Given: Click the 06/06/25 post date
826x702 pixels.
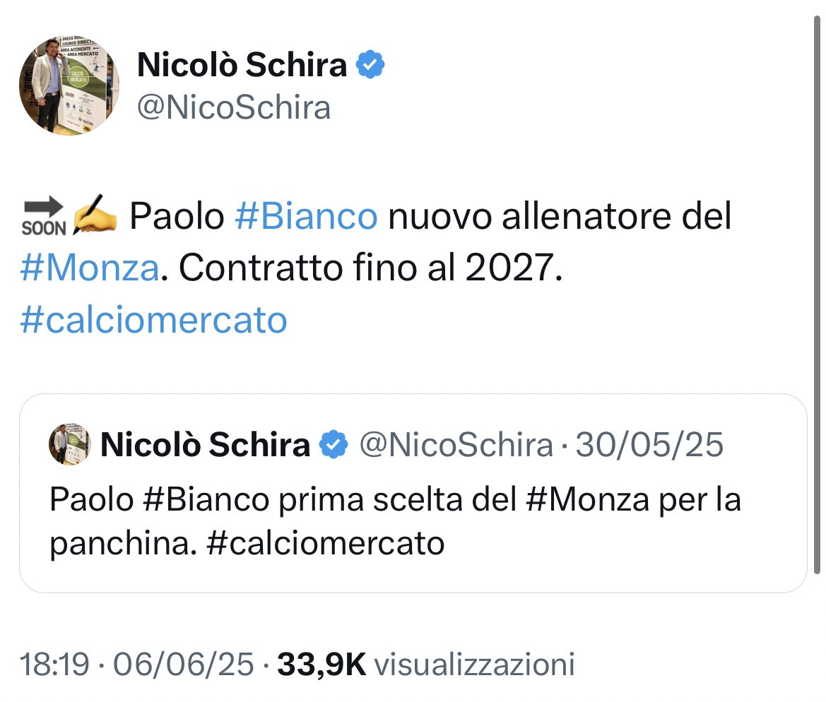Looking at the screenshot, I should click(x=183, y=664).
